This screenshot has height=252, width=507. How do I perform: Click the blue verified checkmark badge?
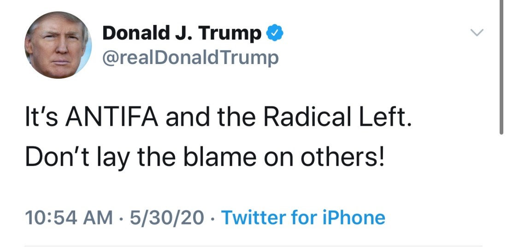coord(275,33)
